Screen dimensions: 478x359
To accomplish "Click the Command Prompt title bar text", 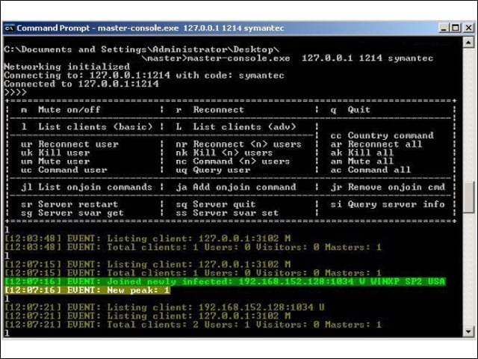I will [150, 28].
